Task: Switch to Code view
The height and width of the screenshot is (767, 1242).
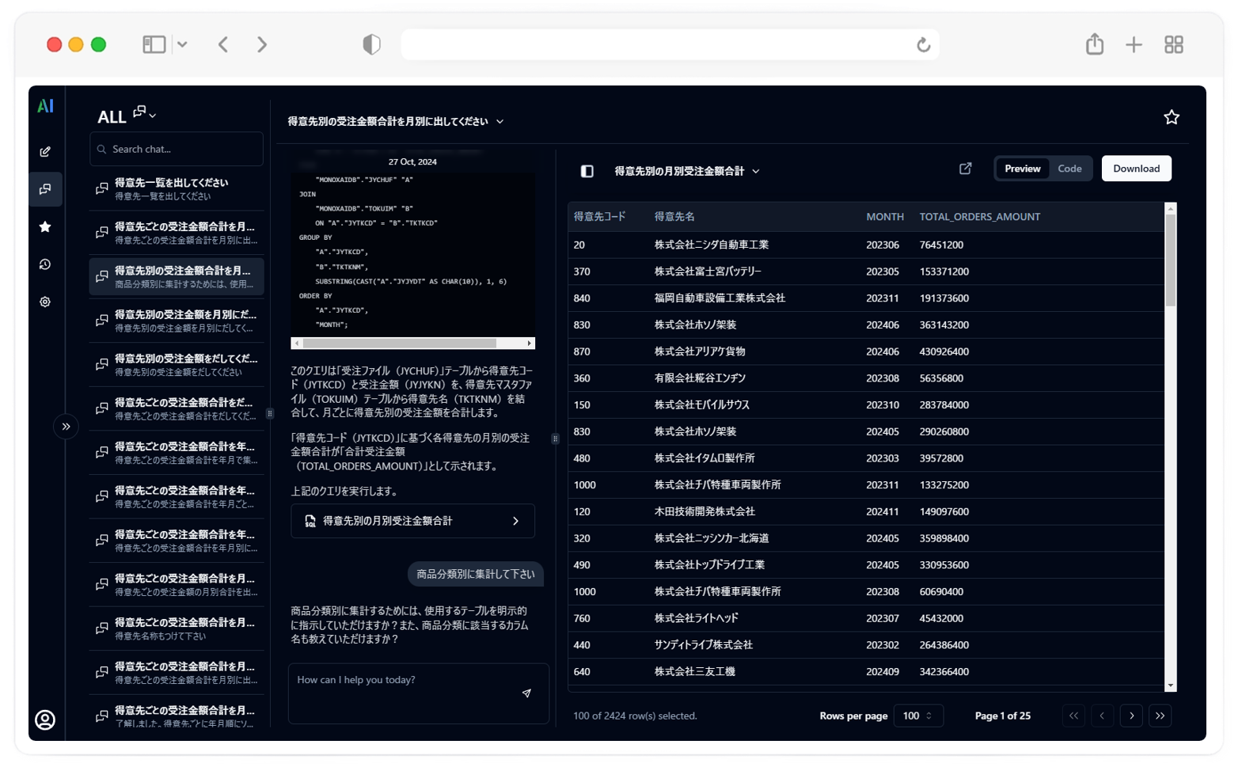Action: click(x=1069, y=169)
